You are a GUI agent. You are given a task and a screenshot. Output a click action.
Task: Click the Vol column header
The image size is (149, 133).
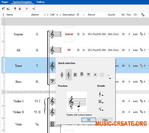click(x=123, y=15)
